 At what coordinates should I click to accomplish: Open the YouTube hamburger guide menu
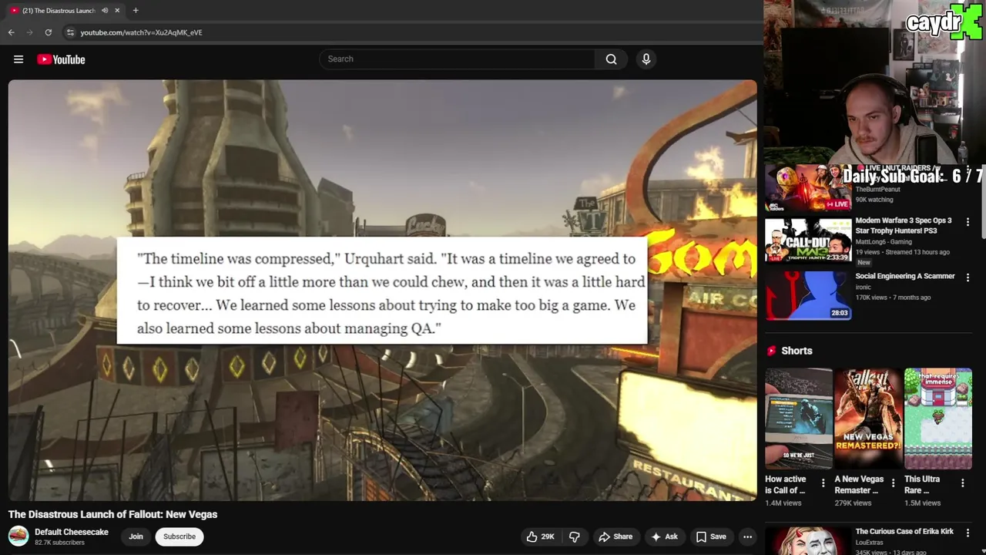(x=18, y=59)
